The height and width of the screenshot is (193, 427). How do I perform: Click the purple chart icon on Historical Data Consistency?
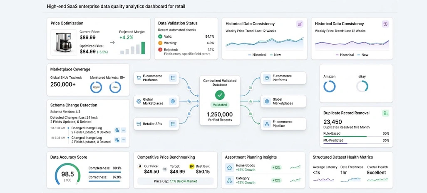tap(300, 24)
